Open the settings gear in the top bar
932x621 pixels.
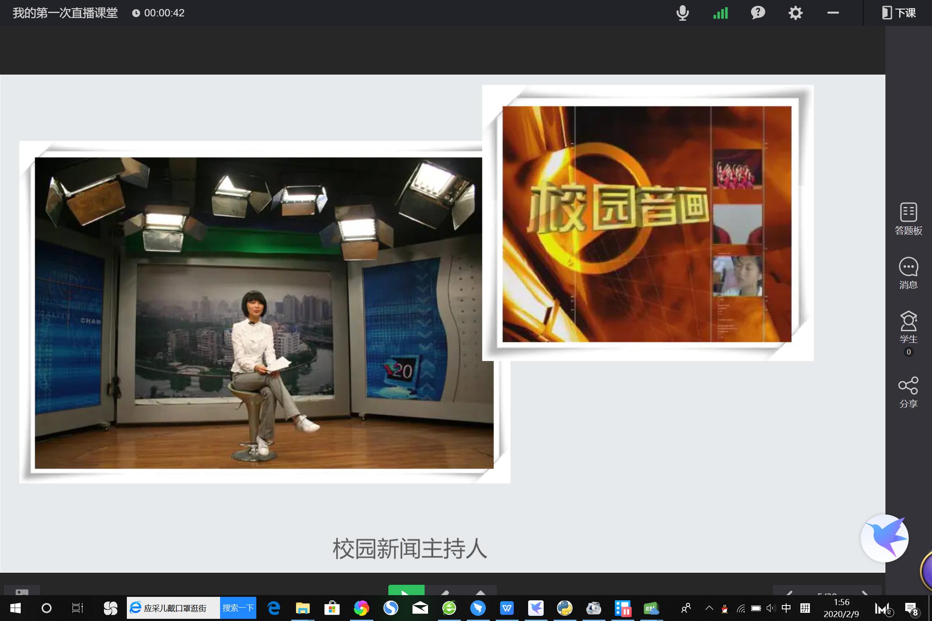click(795, 13)
